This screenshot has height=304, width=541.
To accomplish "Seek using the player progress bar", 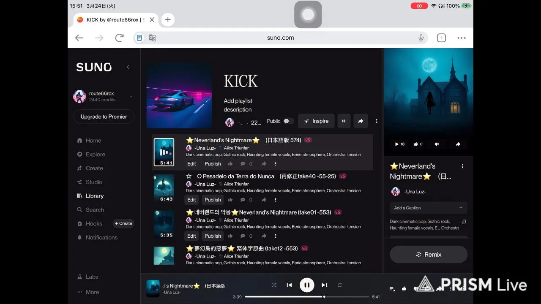I will pos(306,297).
